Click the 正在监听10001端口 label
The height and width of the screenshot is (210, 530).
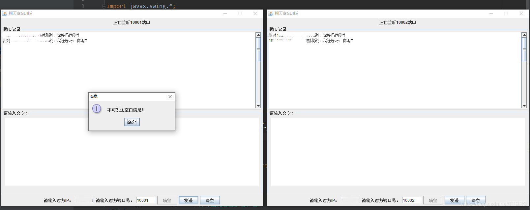[132, 22]
